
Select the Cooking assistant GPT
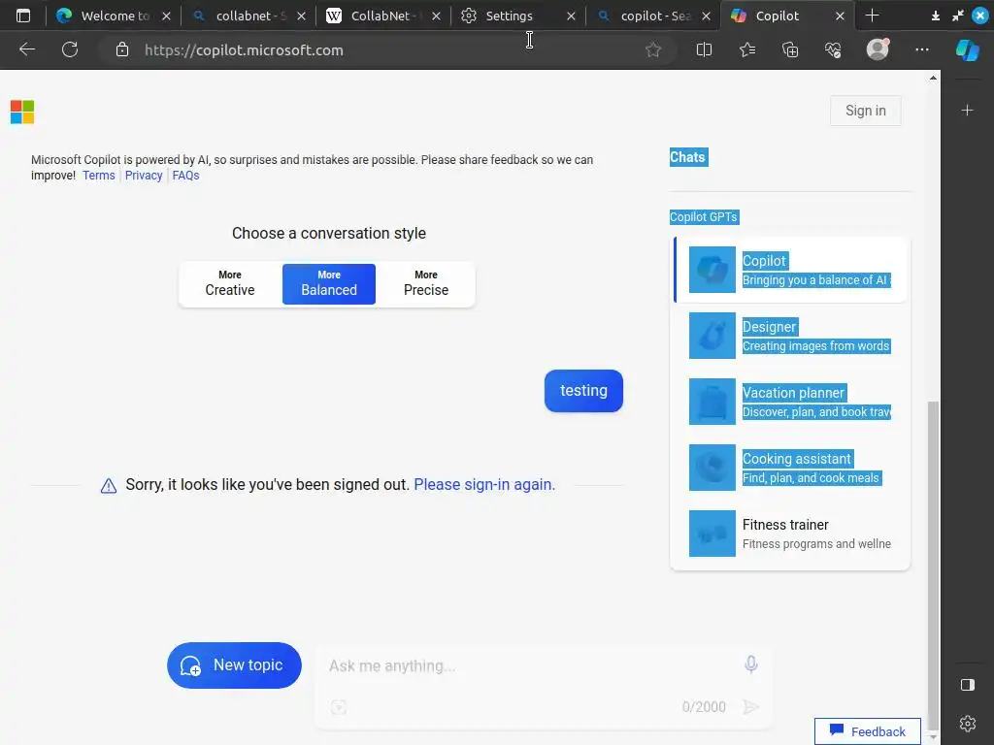click(790, 468)
